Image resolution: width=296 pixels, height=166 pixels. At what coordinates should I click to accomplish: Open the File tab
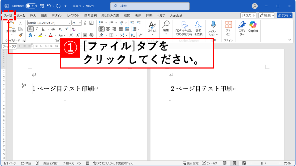coord(8,16)
